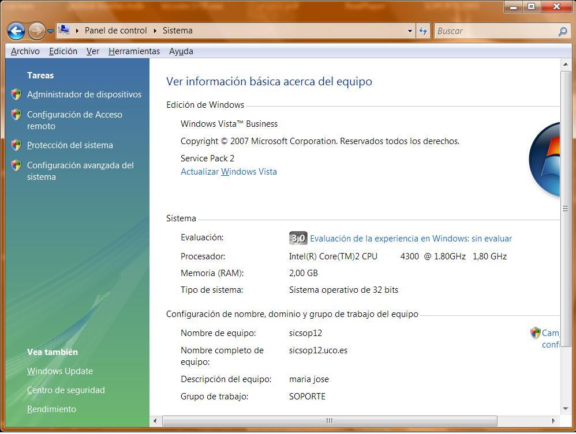
Task: Open Configuración avanzada del sistema
Action: click(x=80, y=171)
